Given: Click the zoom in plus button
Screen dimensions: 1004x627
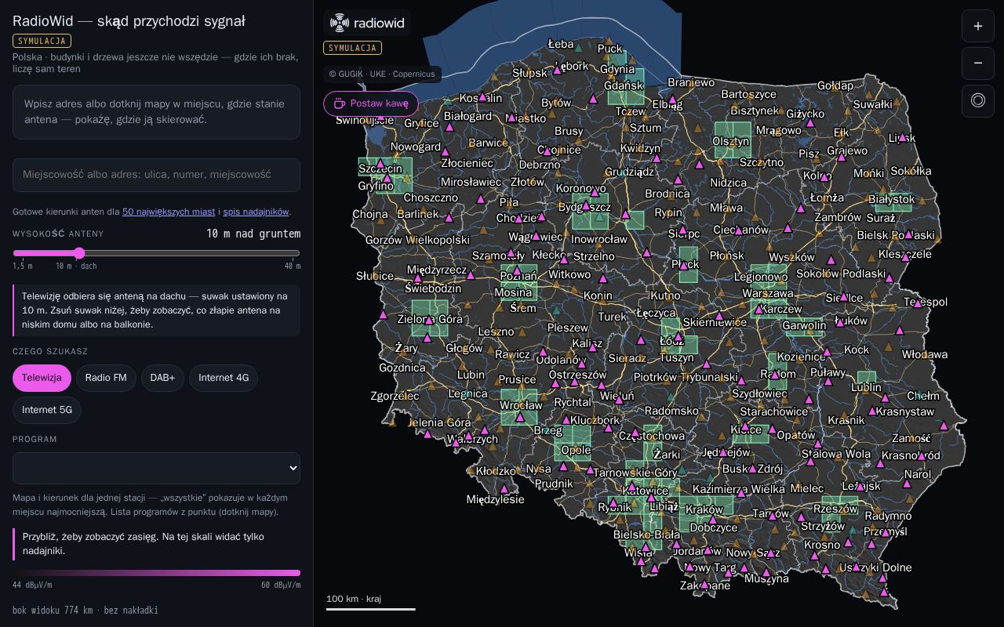Looking at the screenshot, I should (x=977, y=26).
